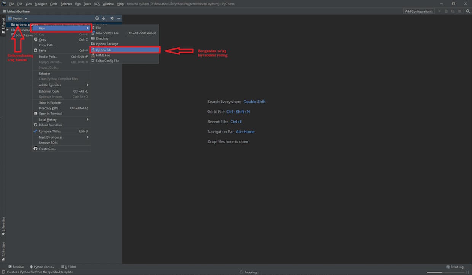Hide the Project panel with minus icon
Screen dimensions: 472x275
(119, 18)
